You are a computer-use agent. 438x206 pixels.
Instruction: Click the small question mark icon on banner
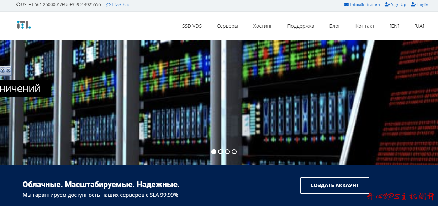click(2, 70)
